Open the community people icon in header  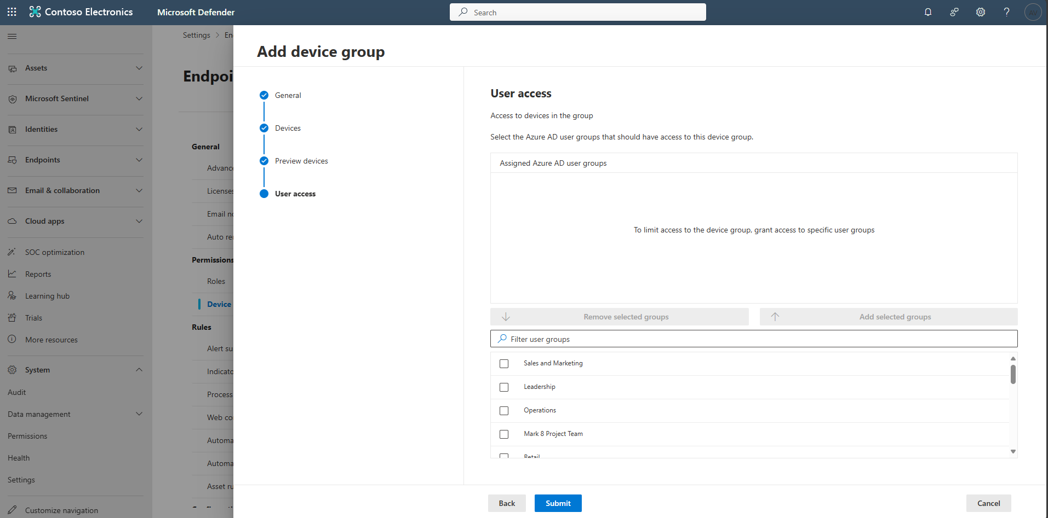point(954,12)
